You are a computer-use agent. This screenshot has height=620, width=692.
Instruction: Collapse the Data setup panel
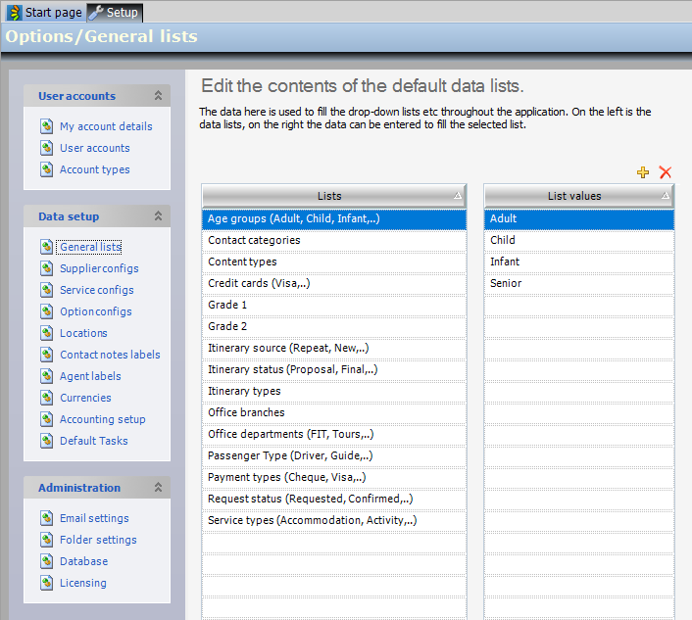[158, 216]
